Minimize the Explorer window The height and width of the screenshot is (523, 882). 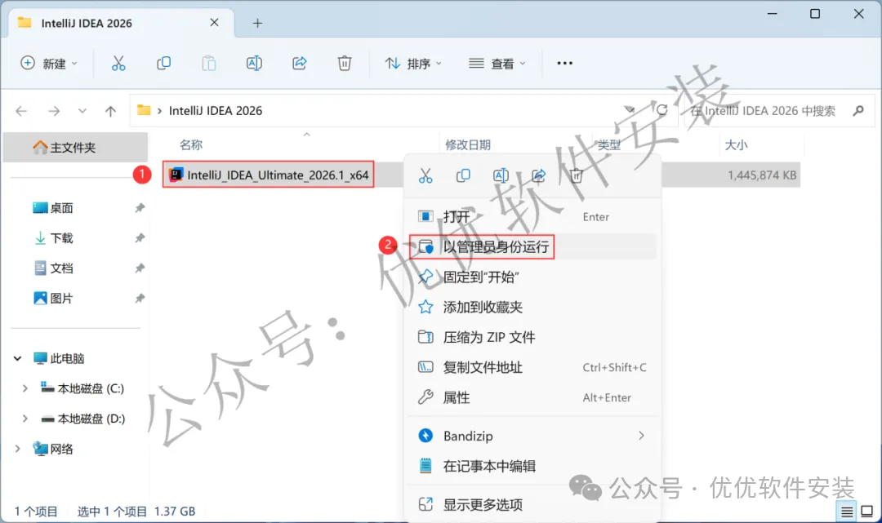(x=773, y=14)
